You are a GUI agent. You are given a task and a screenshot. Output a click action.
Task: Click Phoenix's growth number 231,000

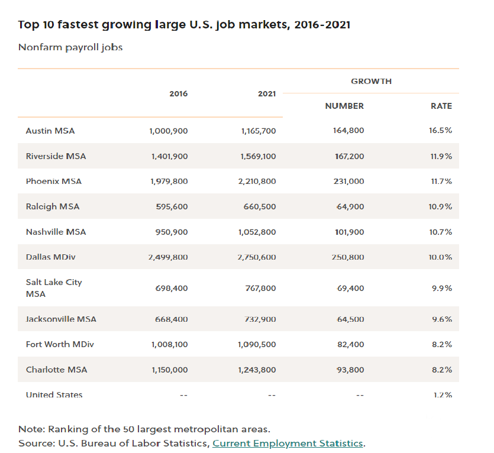349,182
